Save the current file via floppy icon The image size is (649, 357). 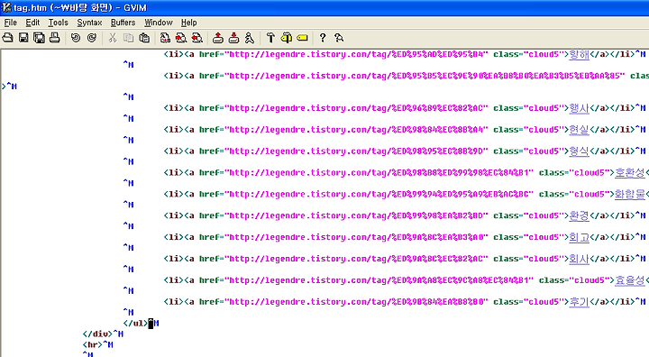[x=23, y=38]
